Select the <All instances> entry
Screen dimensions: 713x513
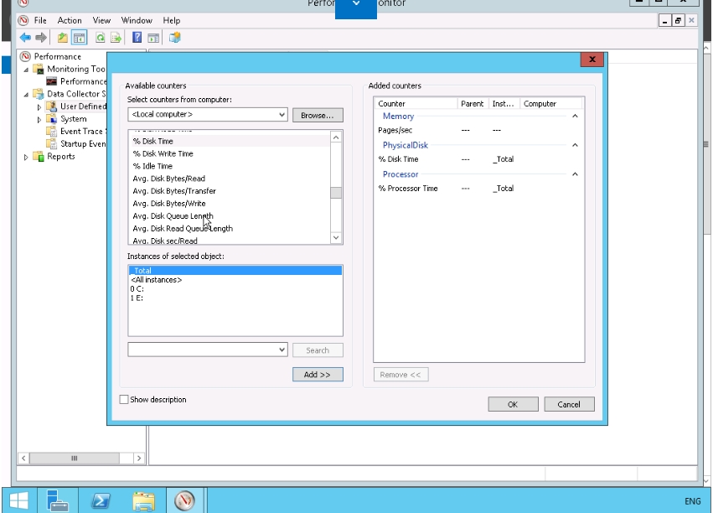click(x=157, y=280)
